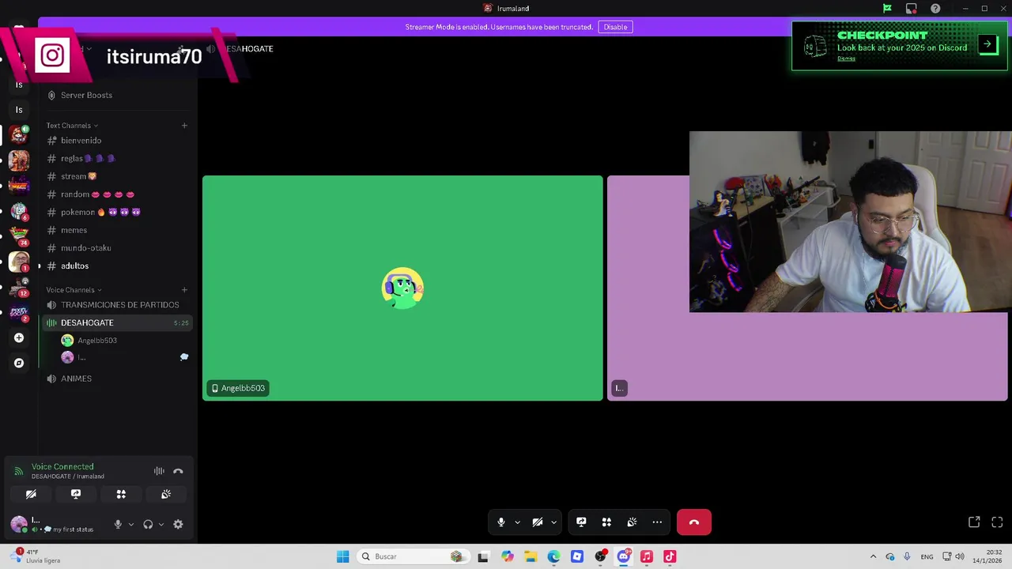
Task: Share your screen from the call bar
Action: [x=581, y=522]
